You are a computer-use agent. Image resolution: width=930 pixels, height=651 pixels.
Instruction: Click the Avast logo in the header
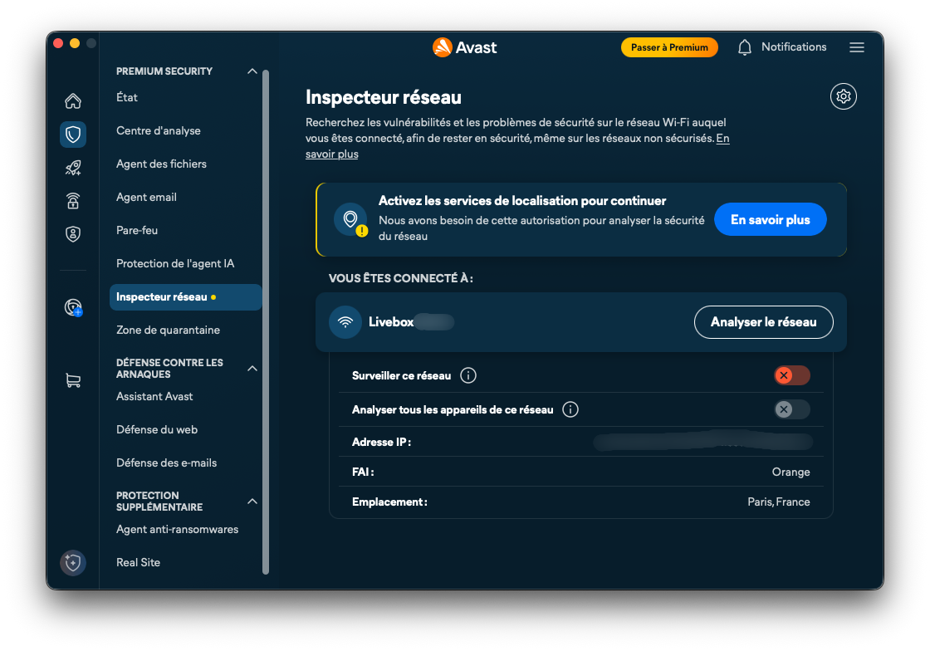[464, 47]
